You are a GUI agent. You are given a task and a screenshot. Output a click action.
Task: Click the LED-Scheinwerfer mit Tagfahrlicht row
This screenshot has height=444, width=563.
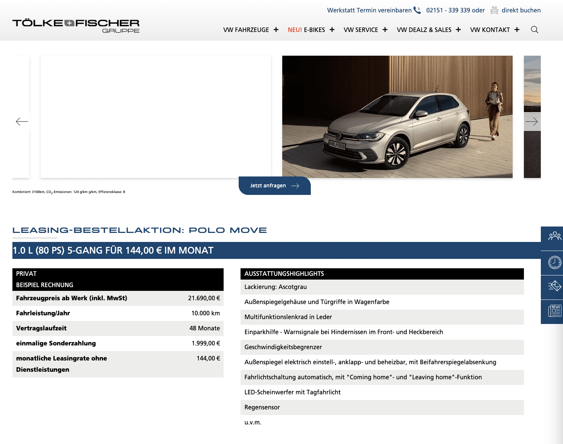(382, 392)
